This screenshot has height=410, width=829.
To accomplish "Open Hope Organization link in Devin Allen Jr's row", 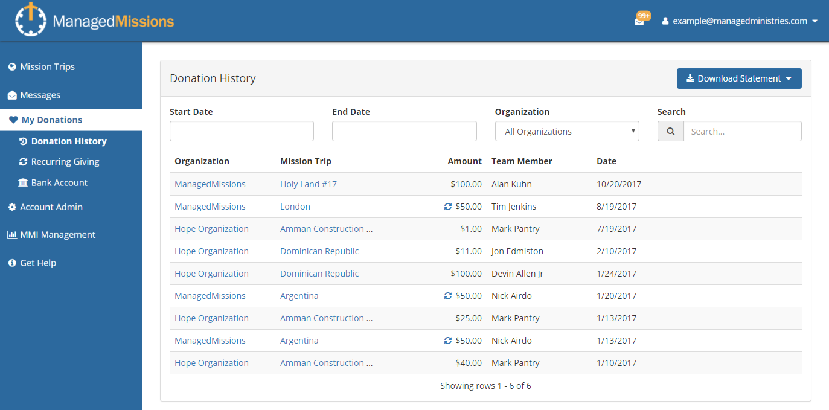I will click(211, 274).
